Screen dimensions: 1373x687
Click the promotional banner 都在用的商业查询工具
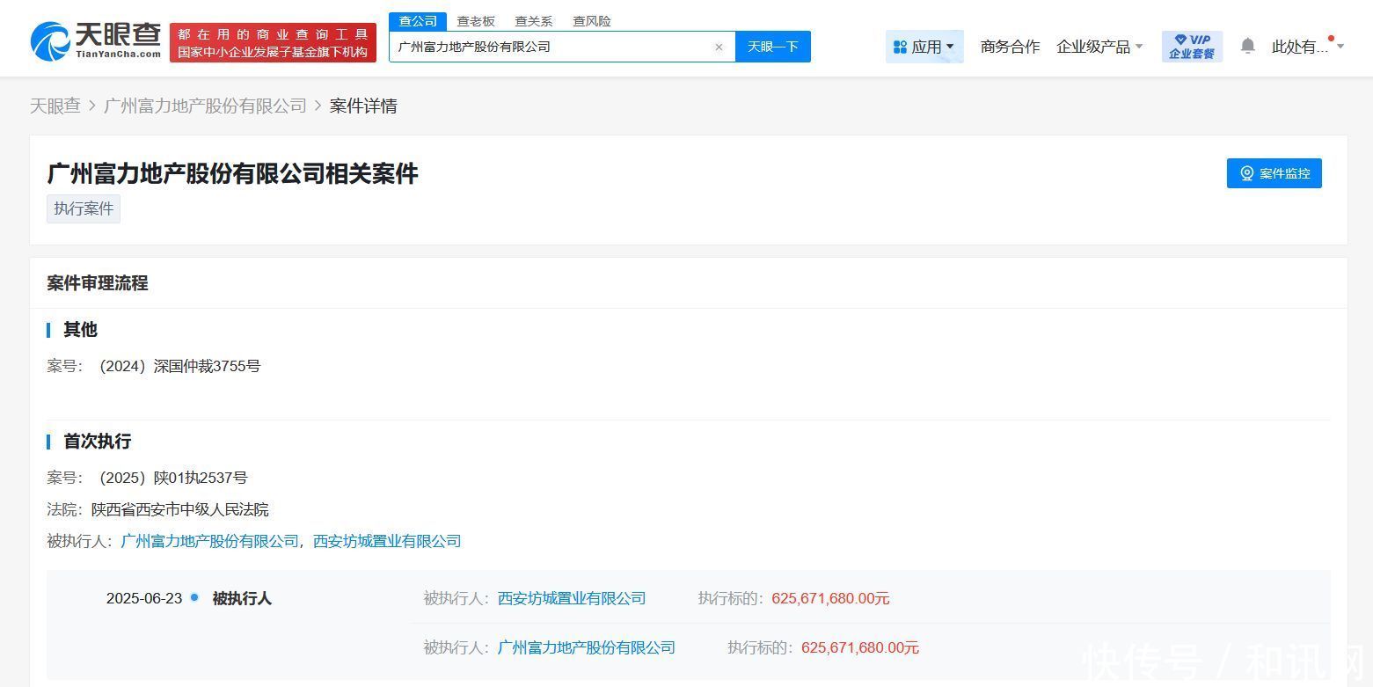273,42
